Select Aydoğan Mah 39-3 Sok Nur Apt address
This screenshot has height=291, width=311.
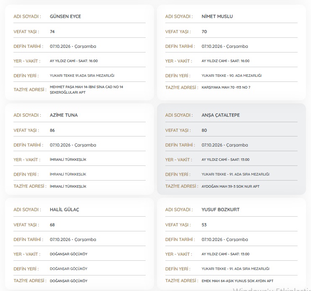230,186
